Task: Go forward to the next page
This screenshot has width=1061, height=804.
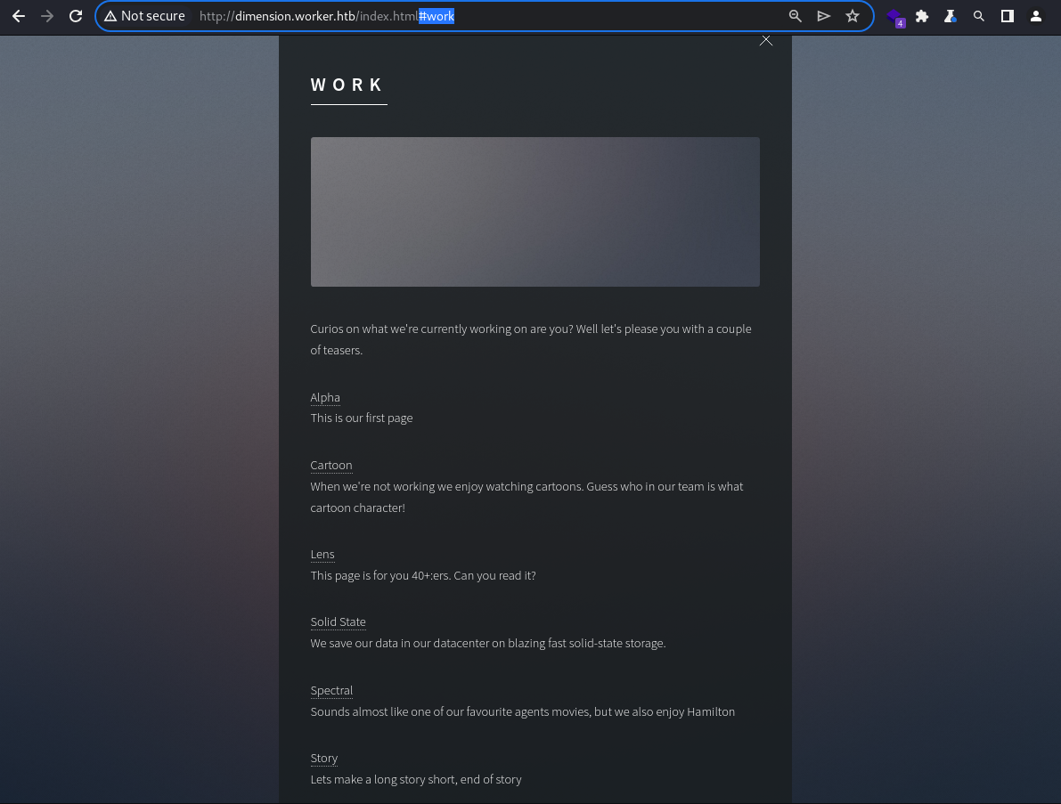Action: pyautogui.click(x=47, y=16)
